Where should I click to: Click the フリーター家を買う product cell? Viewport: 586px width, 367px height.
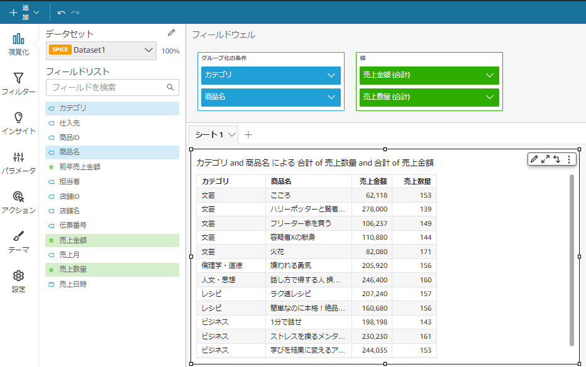coord(309,223)
